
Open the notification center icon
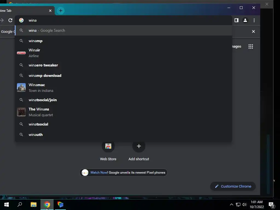(272, 205)
